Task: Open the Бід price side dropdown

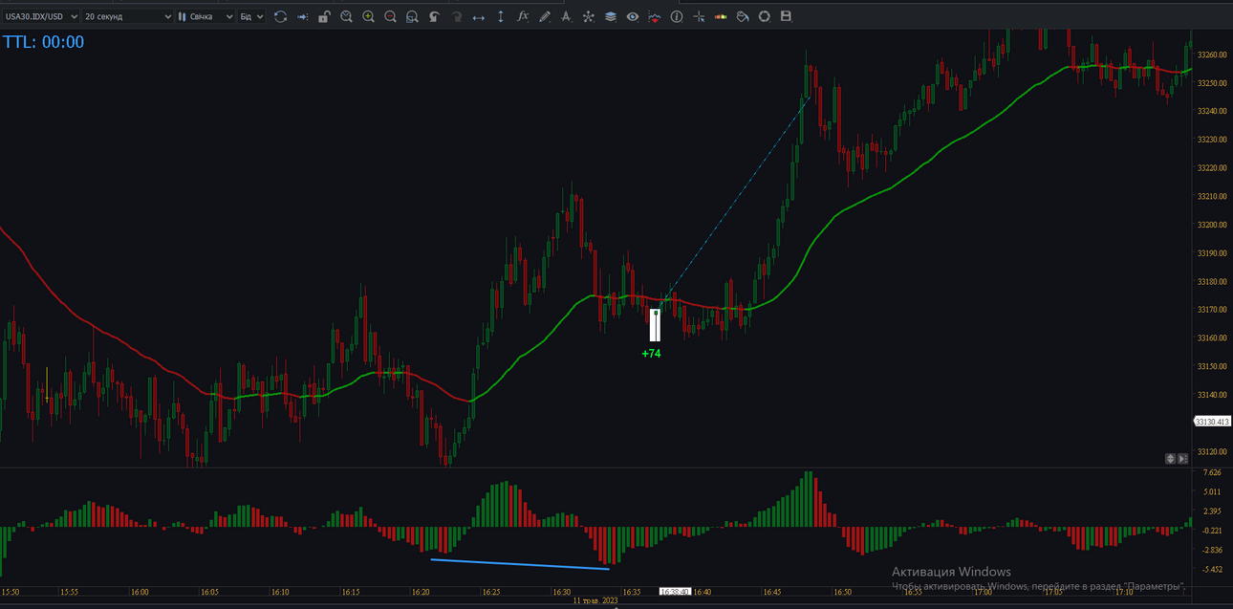Action: point(251,16)
